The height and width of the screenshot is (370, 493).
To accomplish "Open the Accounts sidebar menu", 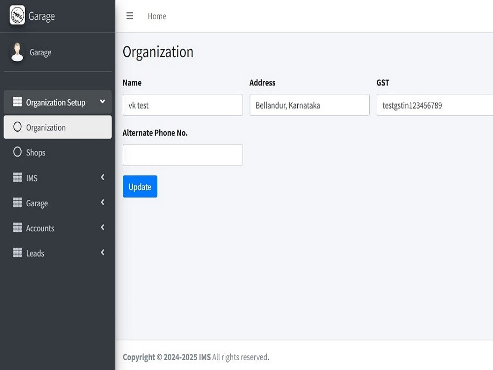I will click(x=58, y=228).
